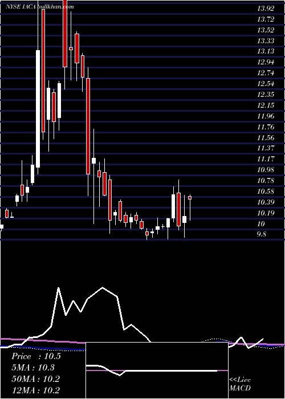This screenshot has height=399, width=285.
Task: Click the 50MA : 10.2 readout
Action: [x=35, y=379]
